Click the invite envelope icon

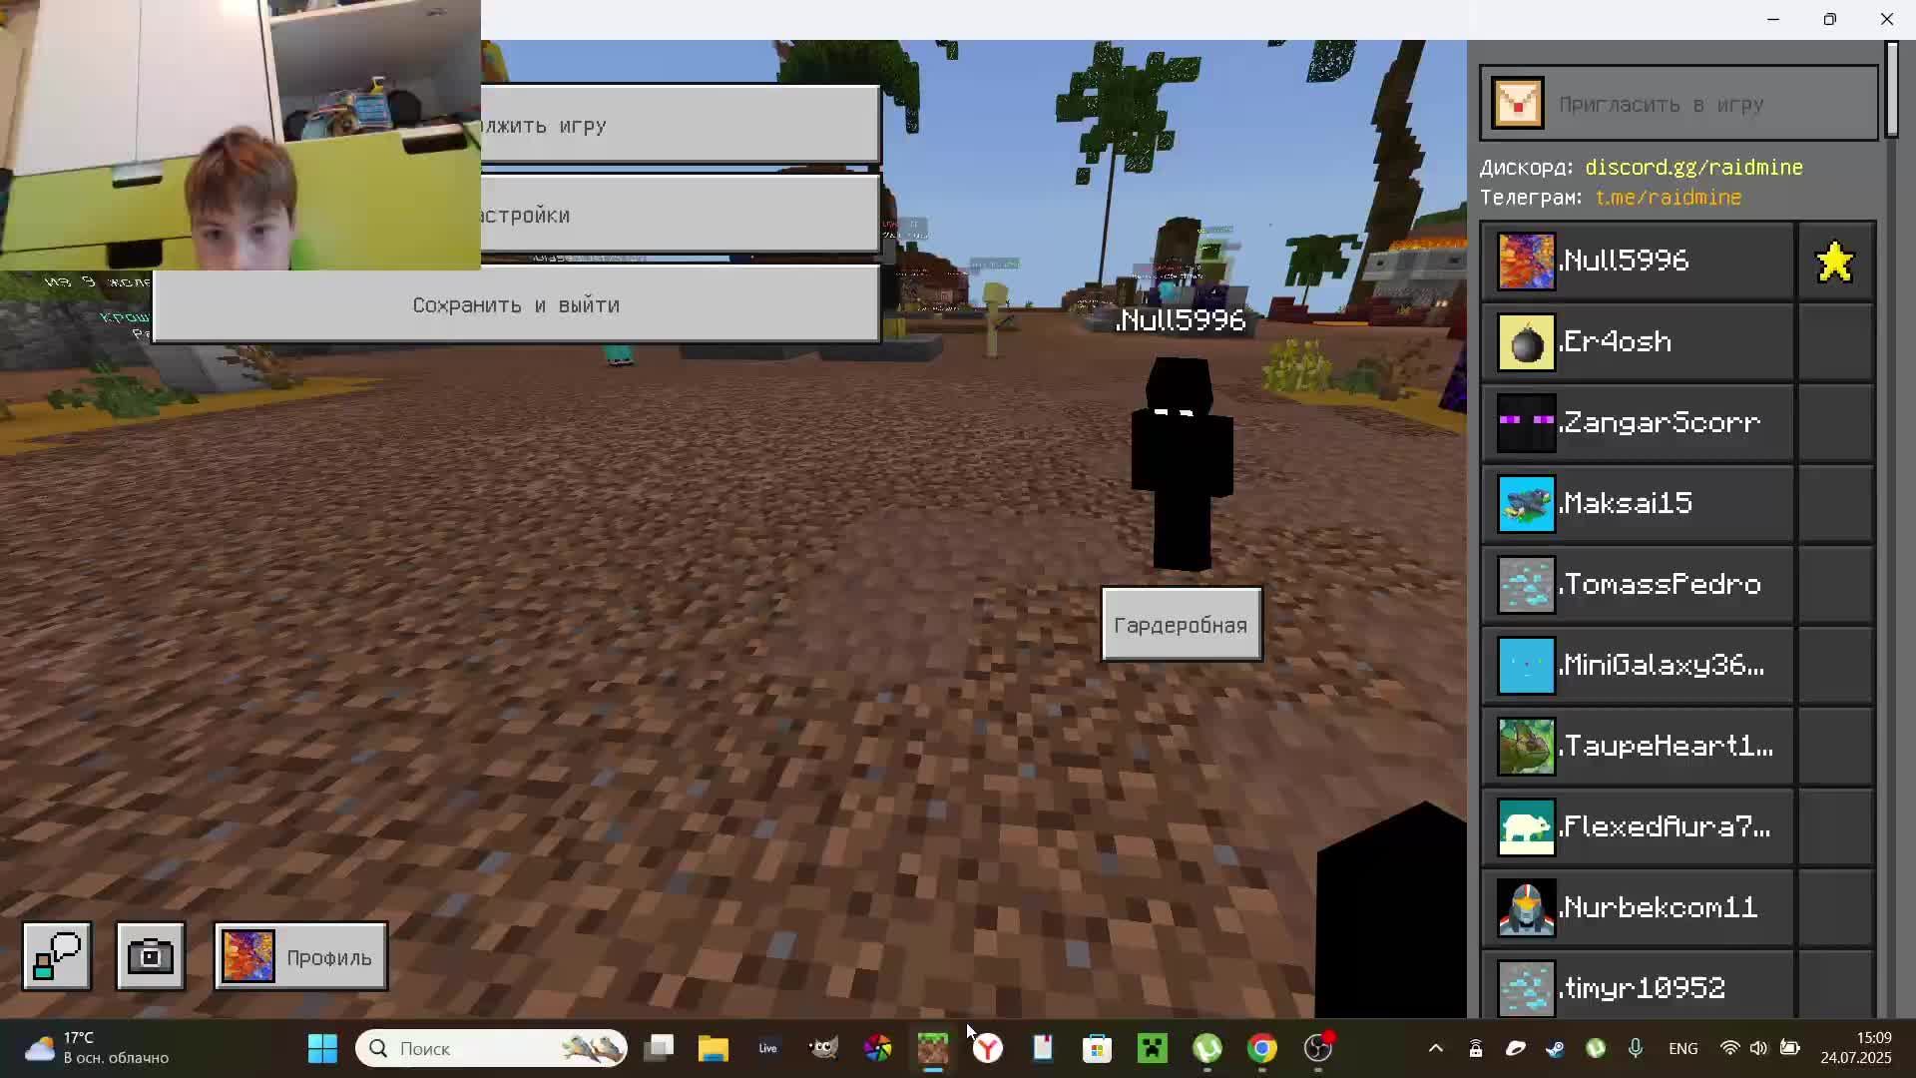click(x=1517, y=104)
